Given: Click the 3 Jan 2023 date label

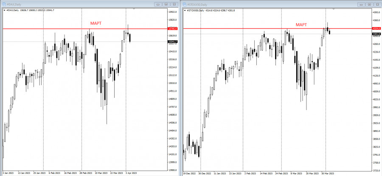Looking at the screenshot, I should [8, 173].
